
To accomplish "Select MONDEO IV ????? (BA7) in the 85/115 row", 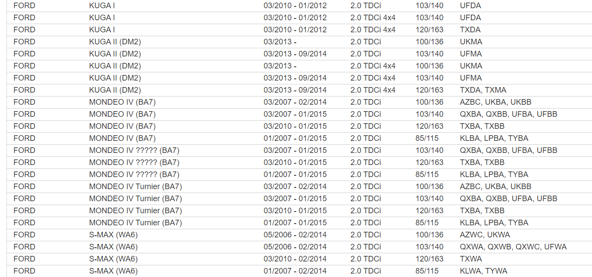I will tap(134, 174).
